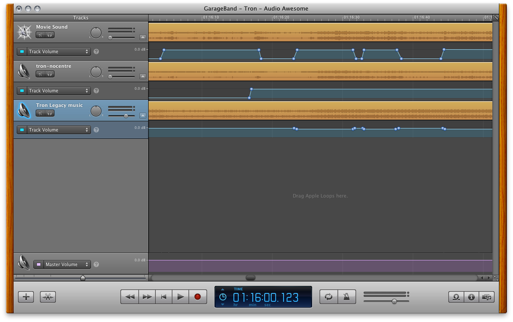Open tron-nocentre Track Volume dropdown
513x322 pixels.
(58, 91)
